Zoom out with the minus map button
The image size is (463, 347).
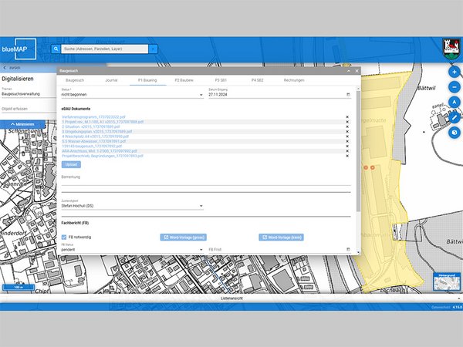pos(455,87)
